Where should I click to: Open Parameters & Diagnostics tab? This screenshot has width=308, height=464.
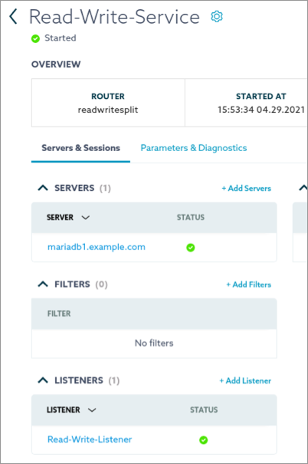point(194,148)
